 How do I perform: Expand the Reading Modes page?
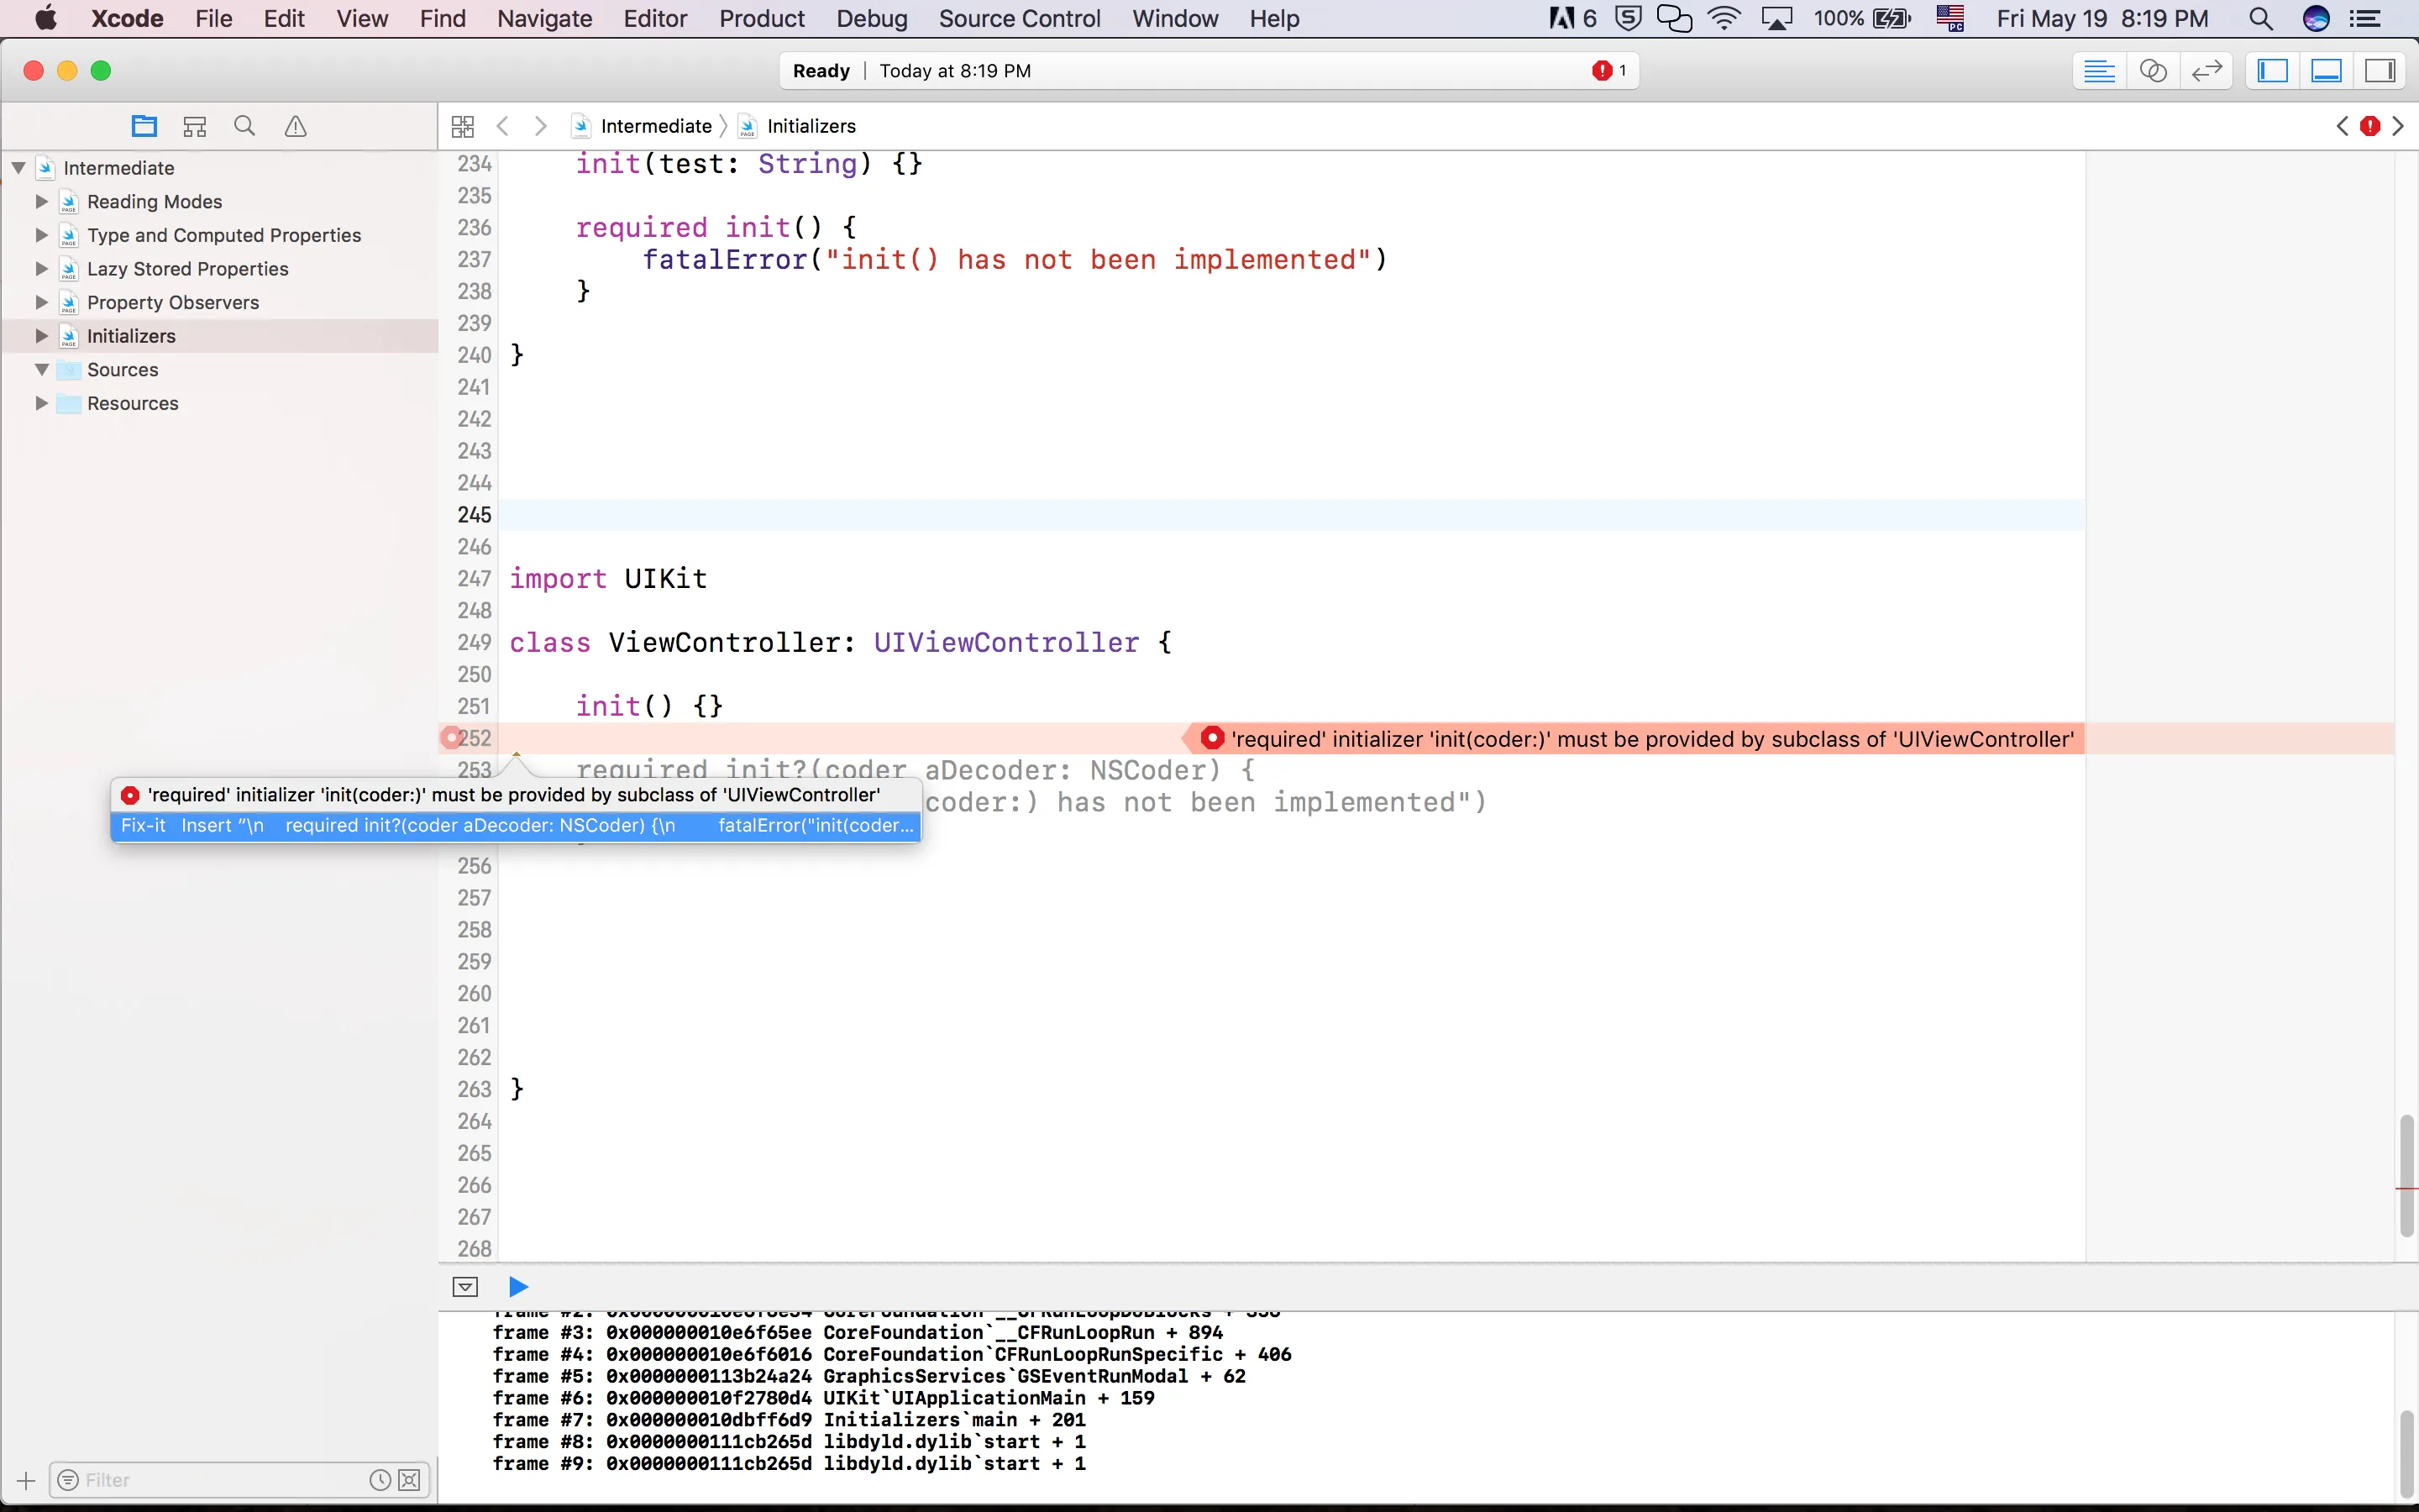(42, 201)
